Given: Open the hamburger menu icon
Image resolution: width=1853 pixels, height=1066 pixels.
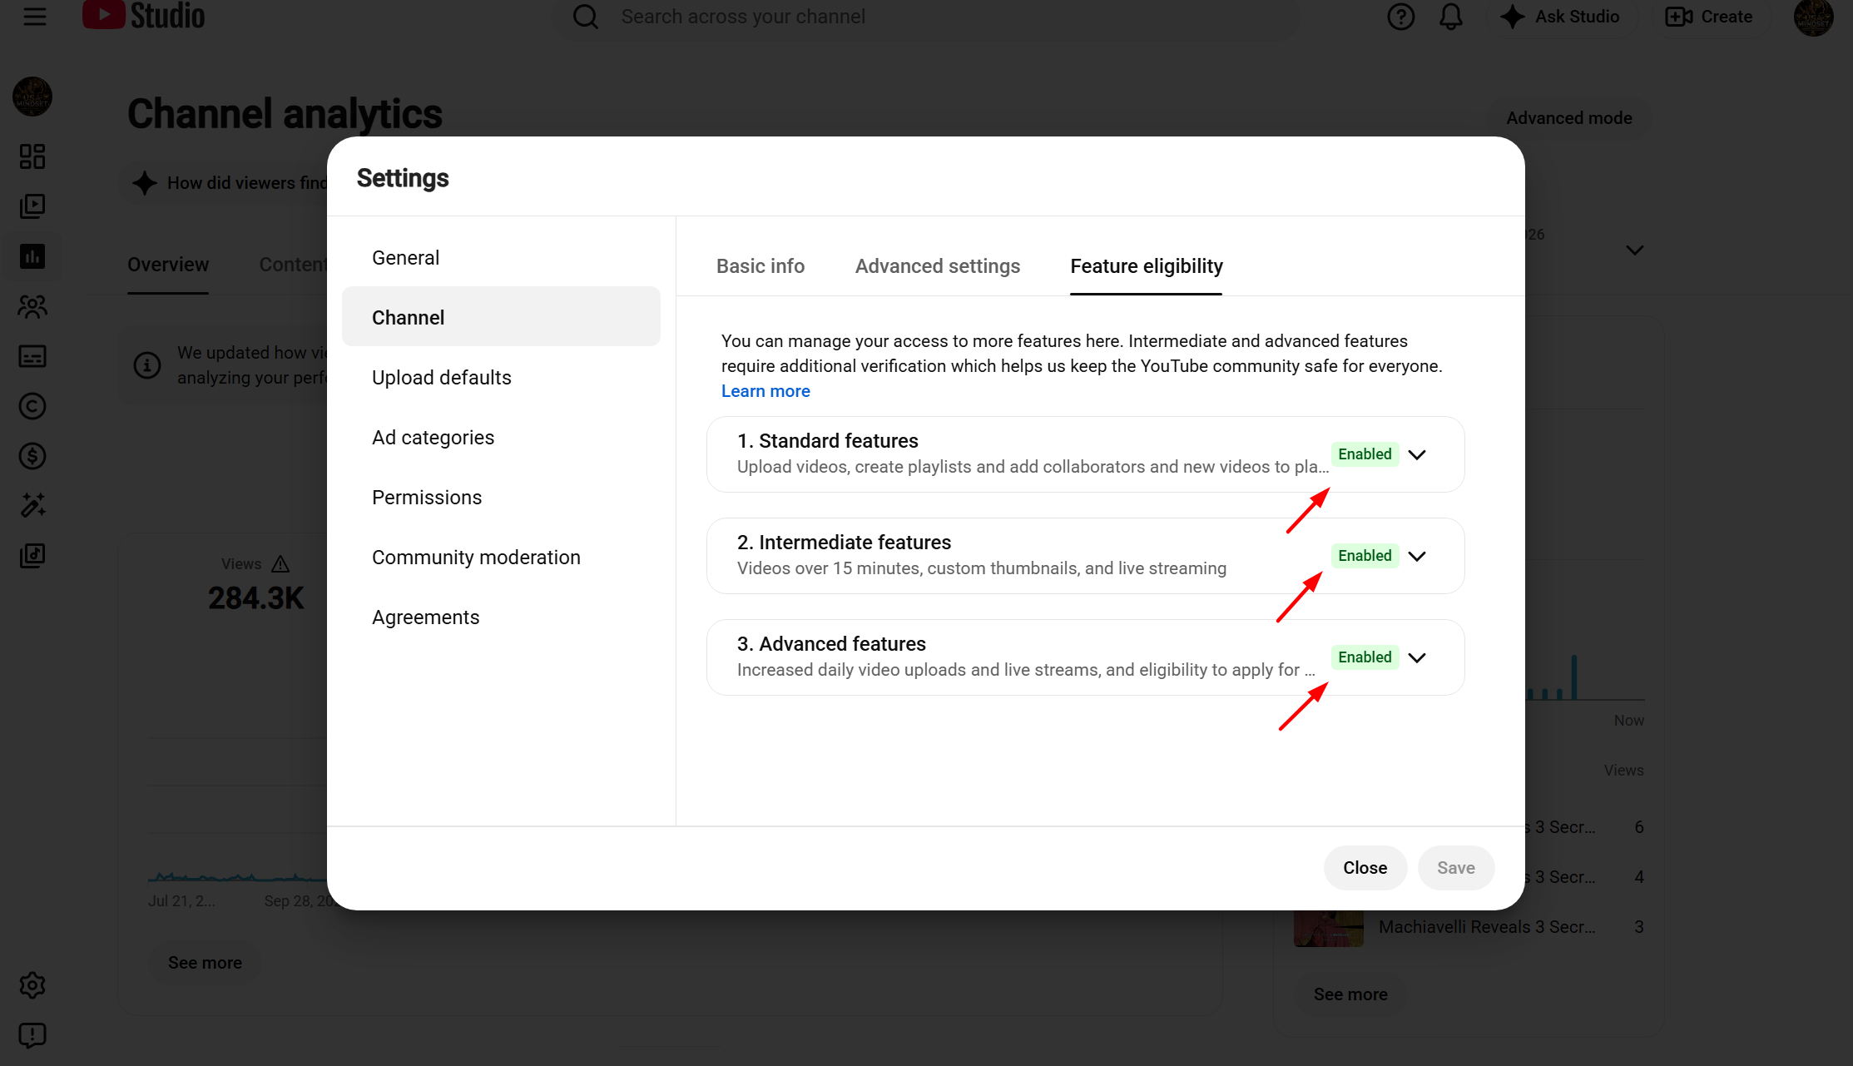Looking at the screenshot, I should [x=35, y=16].
